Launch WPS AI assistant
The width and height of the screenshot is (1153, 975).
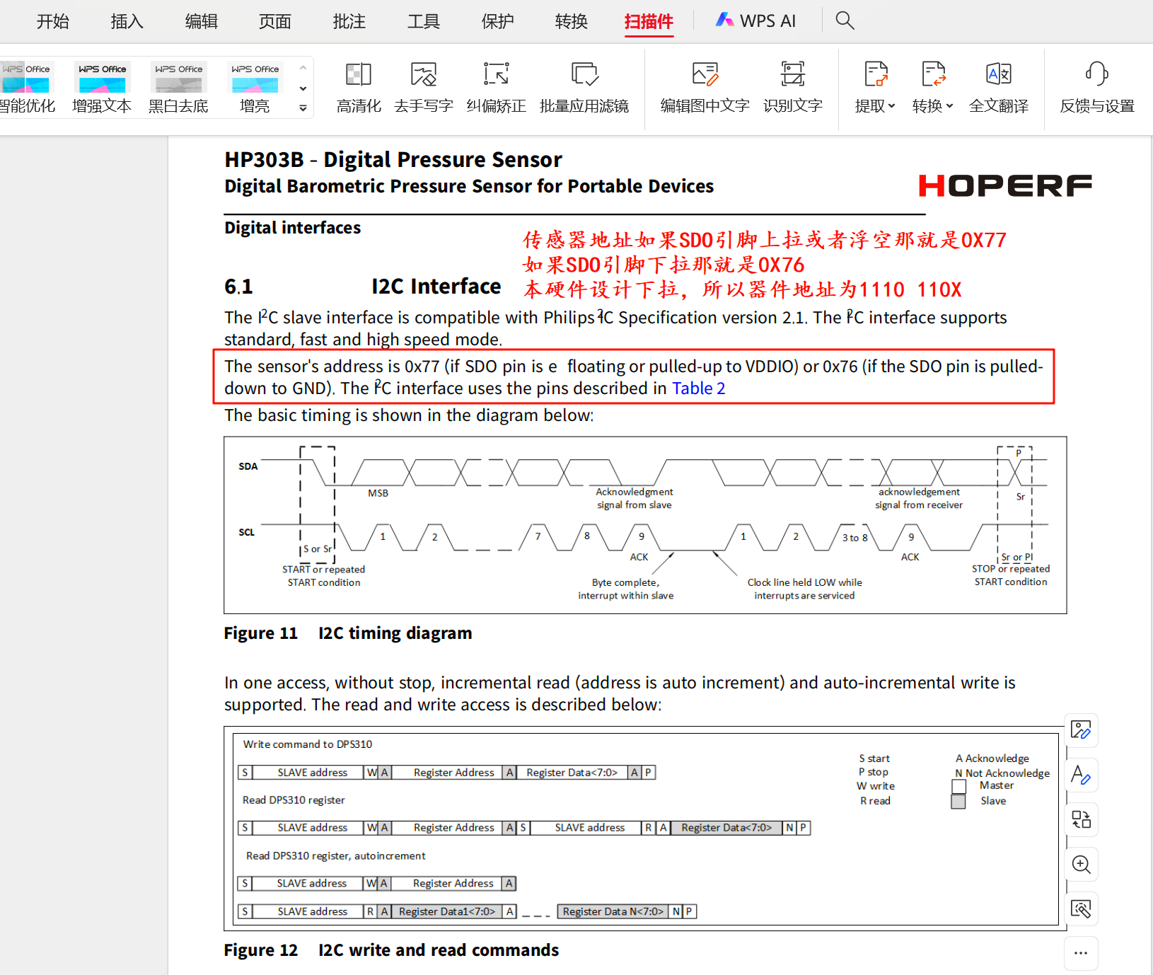755,21
